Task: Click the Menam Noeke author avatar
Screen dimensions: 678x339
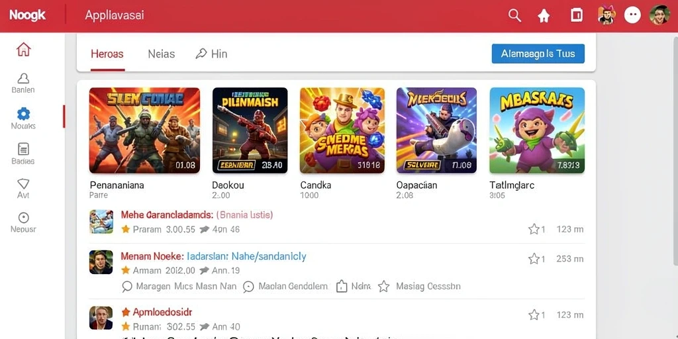Action: coord(101,262)
